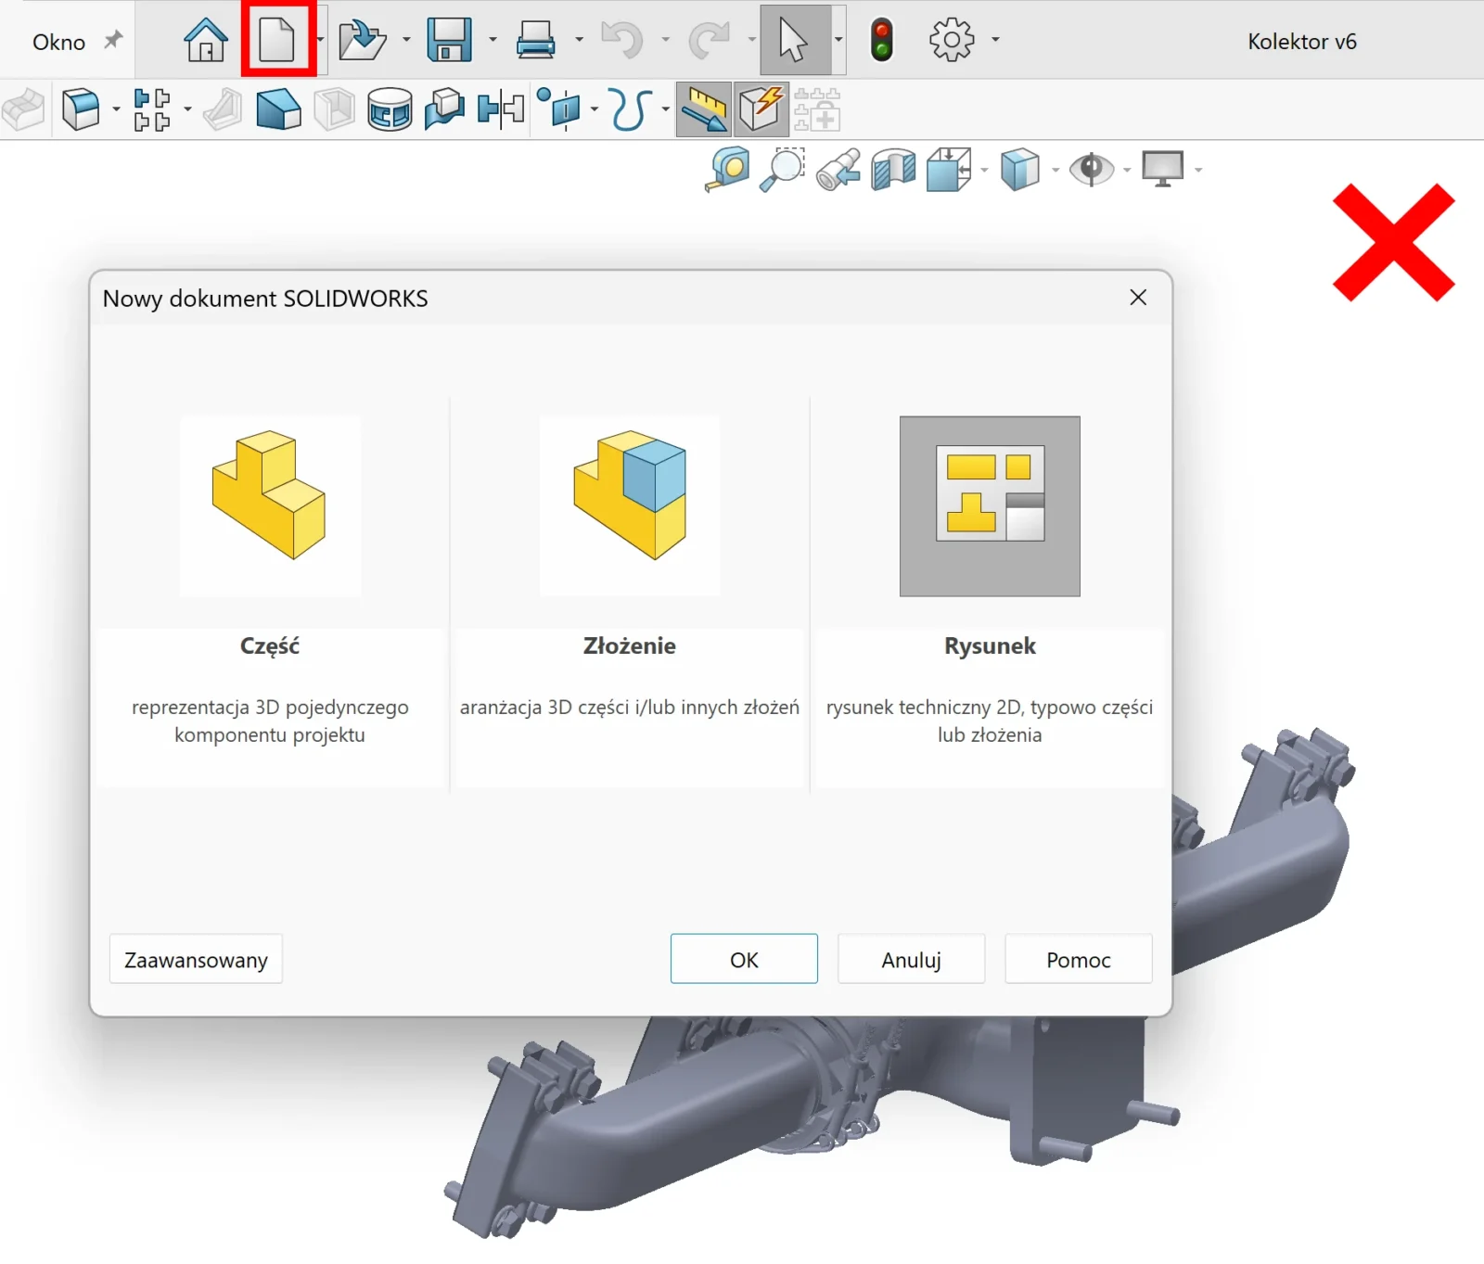
Task: Undo the last action
Action: [x=622, y=40]
